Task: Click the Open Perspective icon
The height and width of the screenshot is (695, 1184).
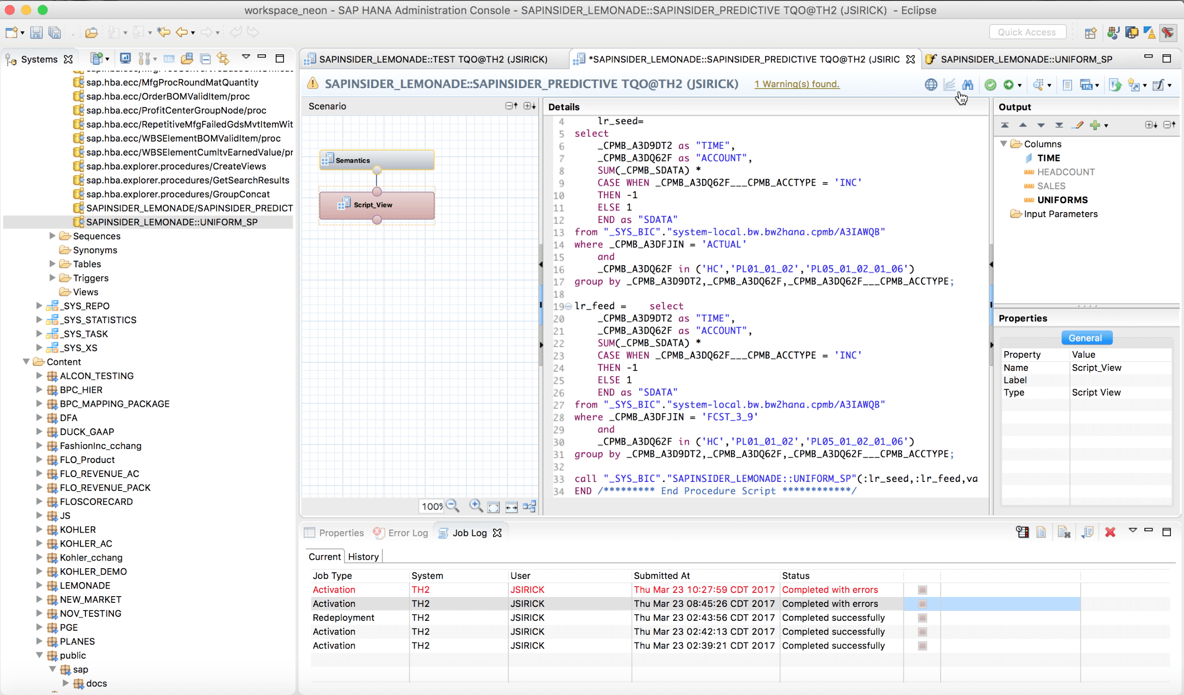Action: (x=1090, y=32)
